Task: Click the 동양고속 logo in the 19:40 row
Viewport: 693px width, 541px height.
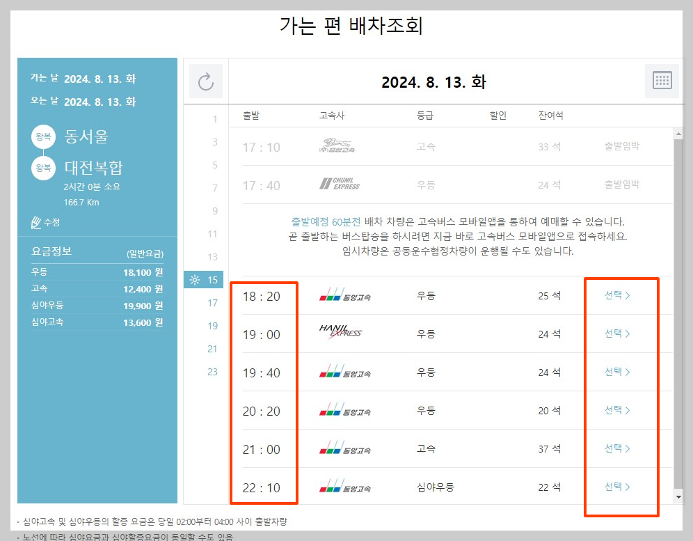Action: coord(344,372)
